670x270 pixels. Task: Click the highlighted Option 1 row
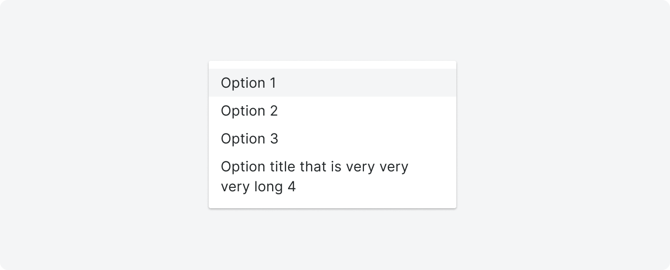(333, 83)
